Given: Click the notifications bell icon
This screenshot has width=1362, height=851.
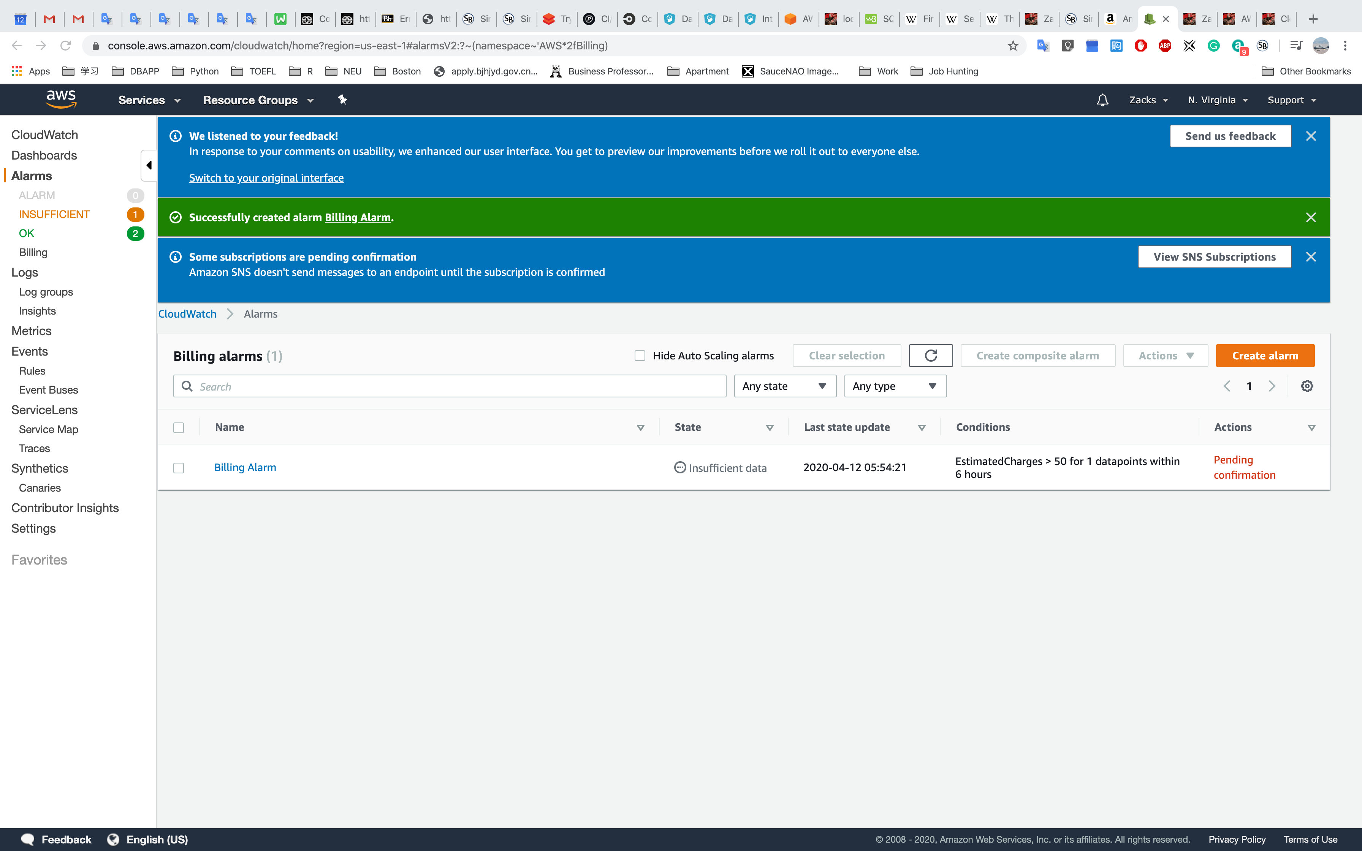Looking at the screenshot, I should 1102,100.
